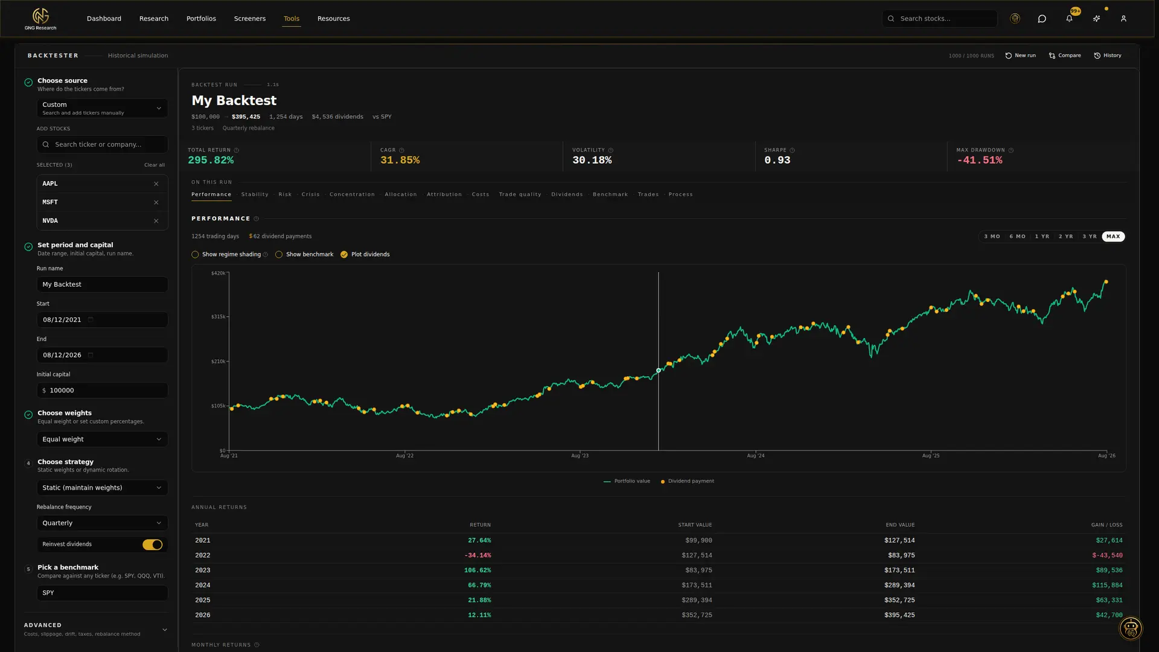This screenshot has height=652, width=1159.
Task: Select the 6 MO chart range
Action: point(1017,237)
